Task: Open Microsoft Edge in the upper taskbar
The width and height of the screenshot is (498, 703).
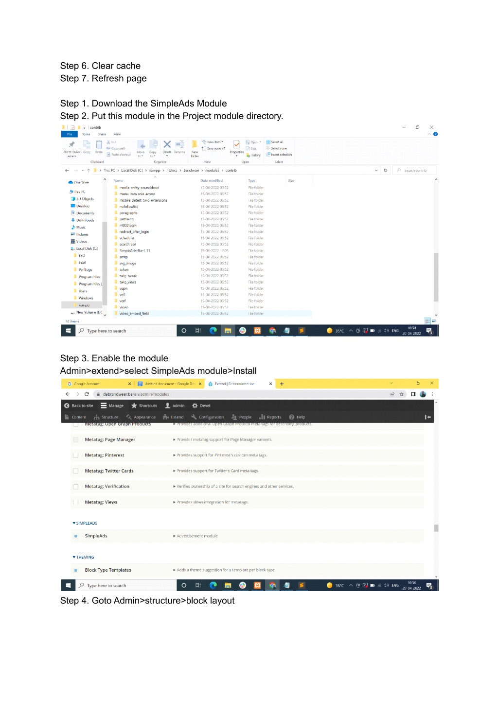Action: pos(213,331)
